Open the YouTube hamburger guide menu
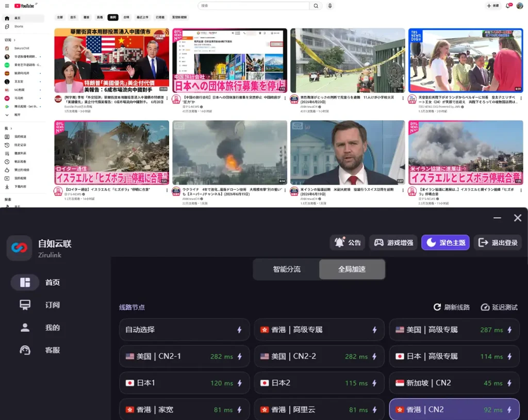 (x=7, y=6)
